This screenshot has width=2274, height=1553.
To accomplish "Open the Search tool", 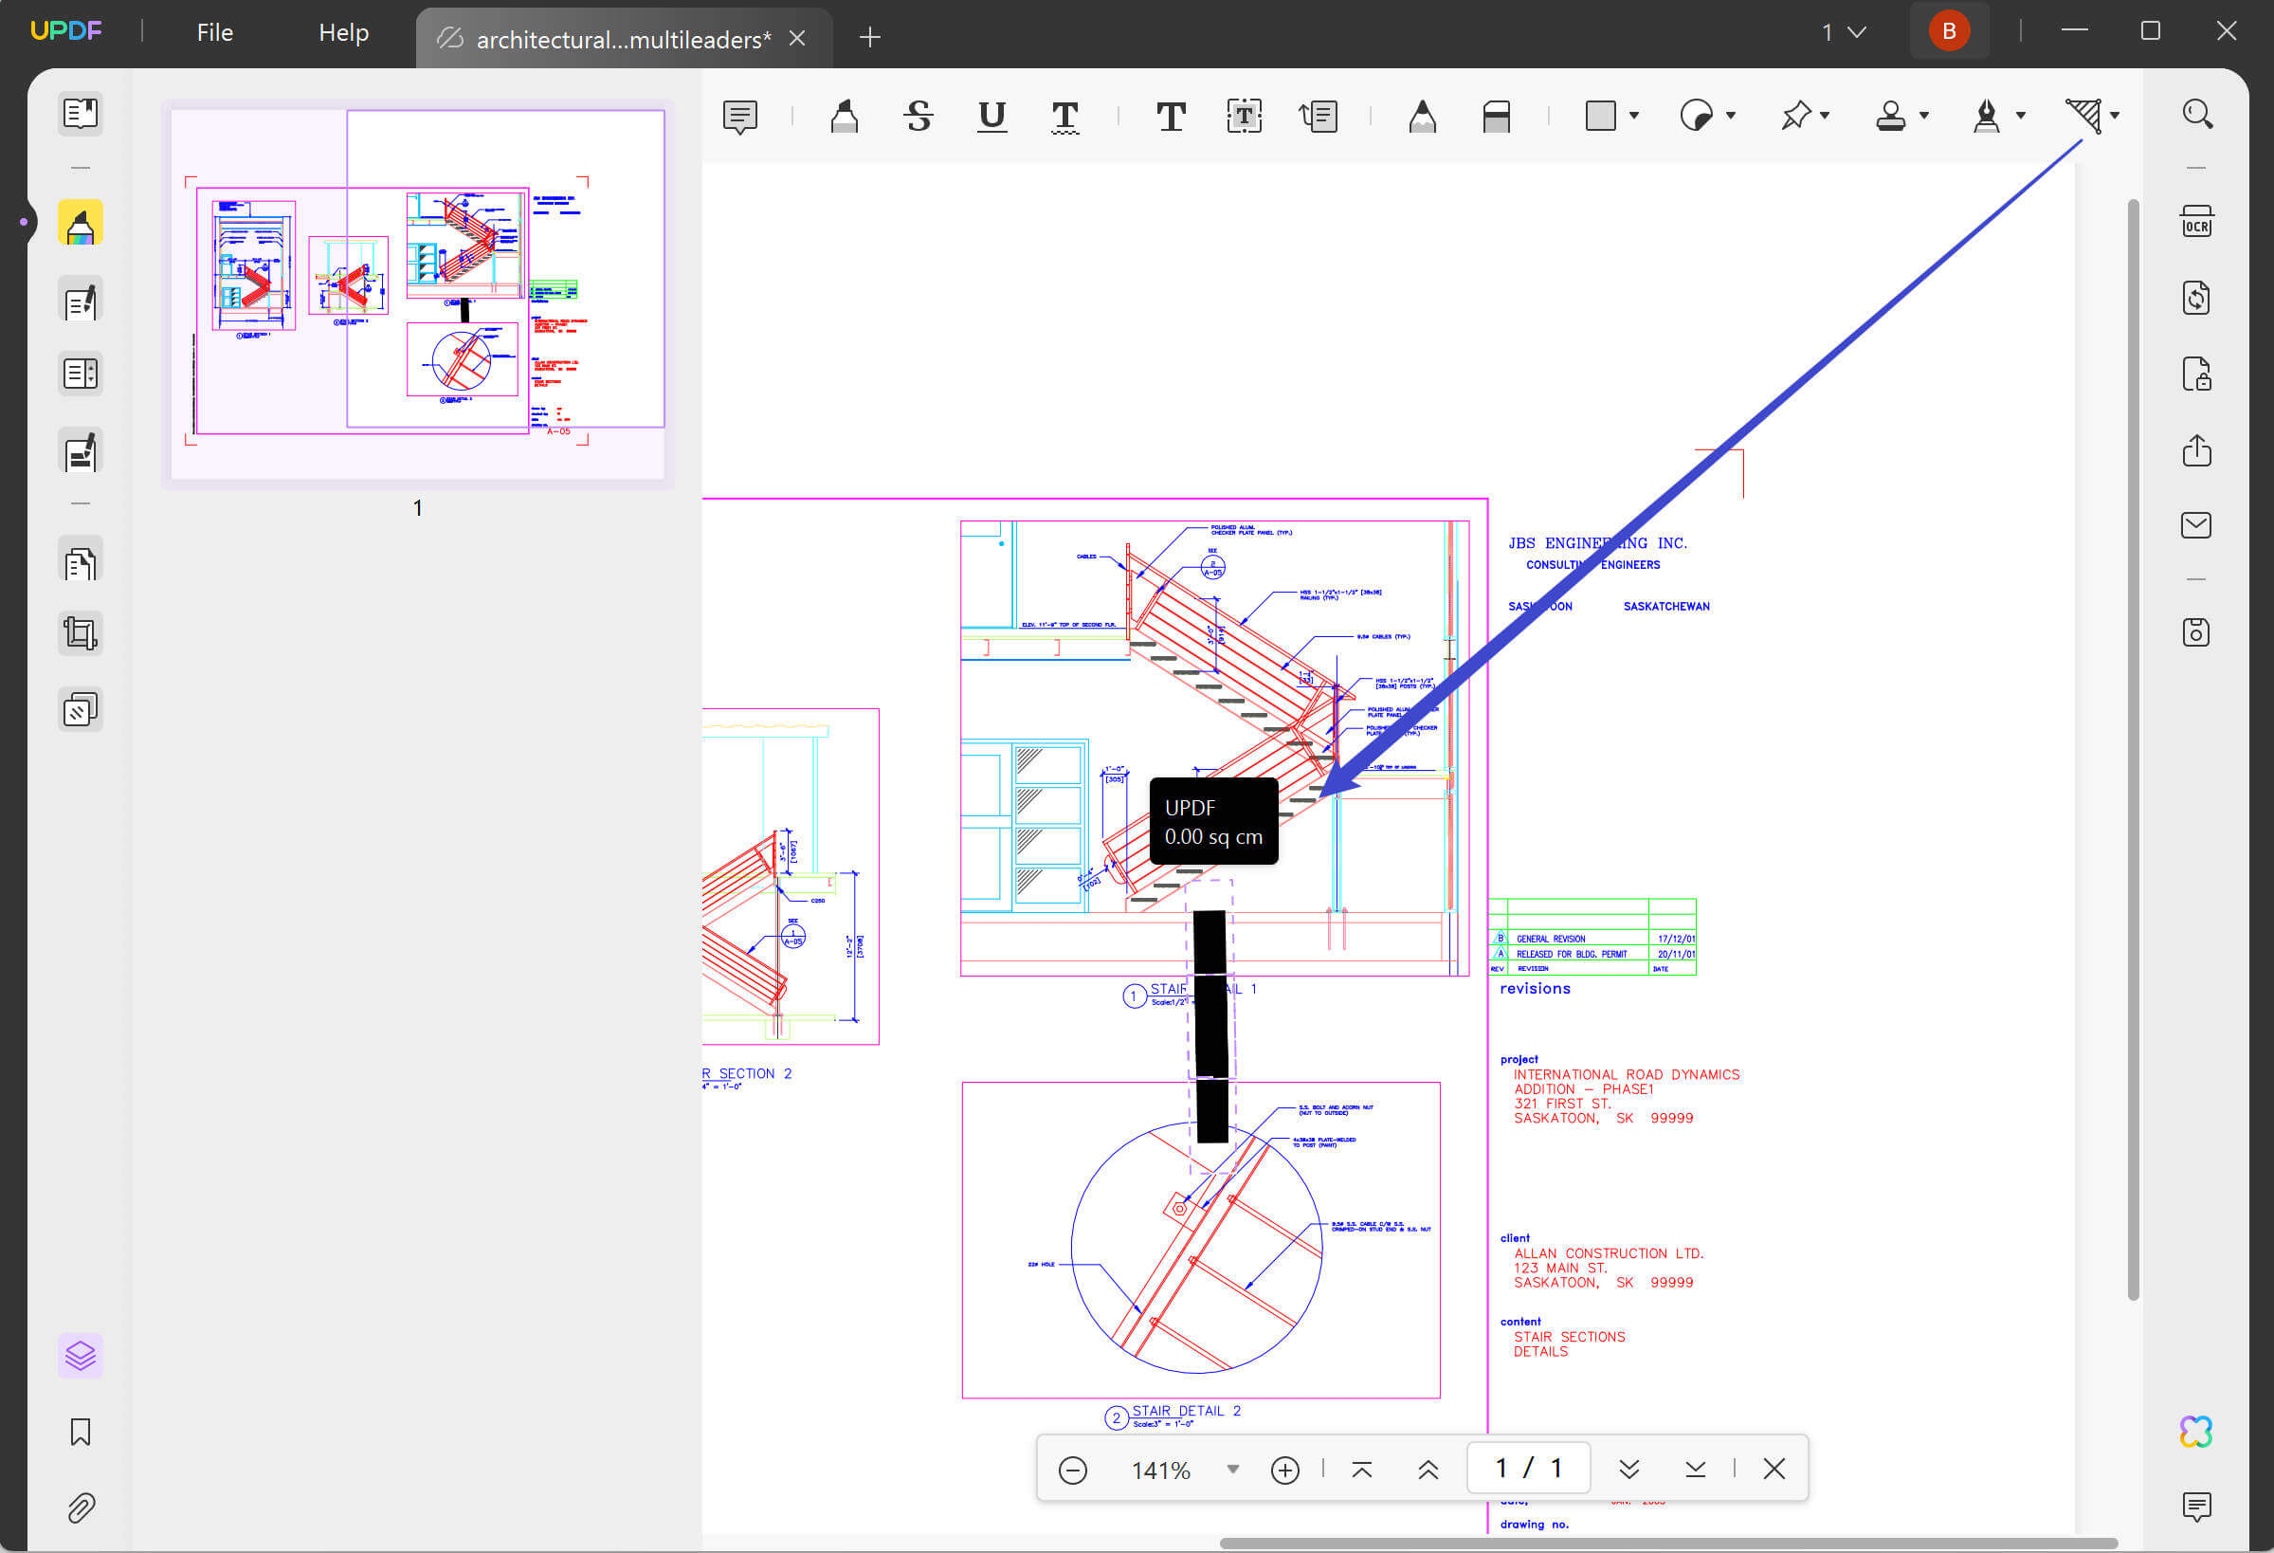I will 2196,115.
